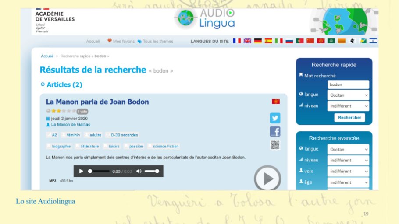Switch site language to Italian flag
This screenshot has width=399, height=224.
tap(278, 41)
